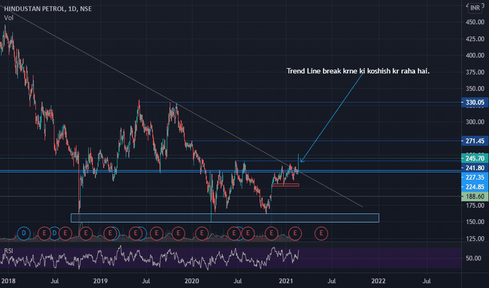The width and height of the screenshot is (489, 288).
Task: Select the blue arrow line pointing to the breakout
Action: (x=332, y=117)
